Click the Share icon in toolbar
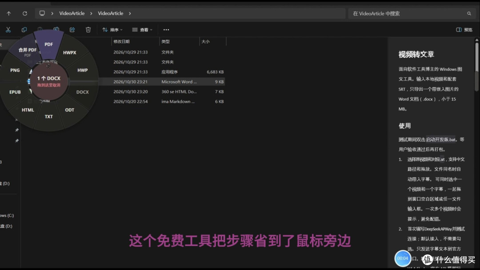This screenshot has width=480, height=270. tap(72, 30)
